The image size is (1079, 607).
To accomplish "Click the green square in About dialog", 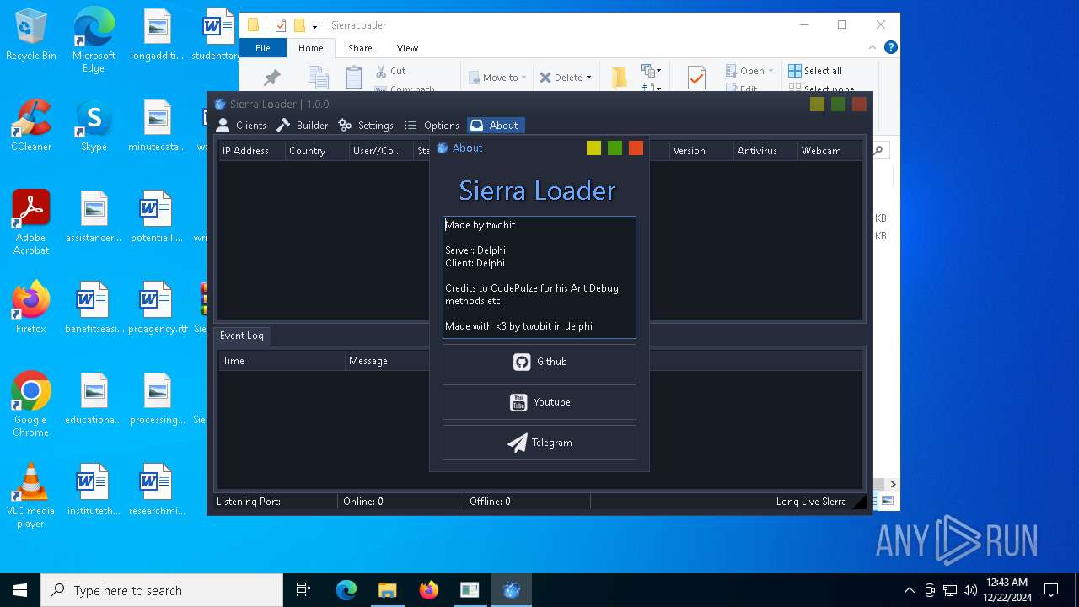I will pyautogui.click(x=615, y=148).
